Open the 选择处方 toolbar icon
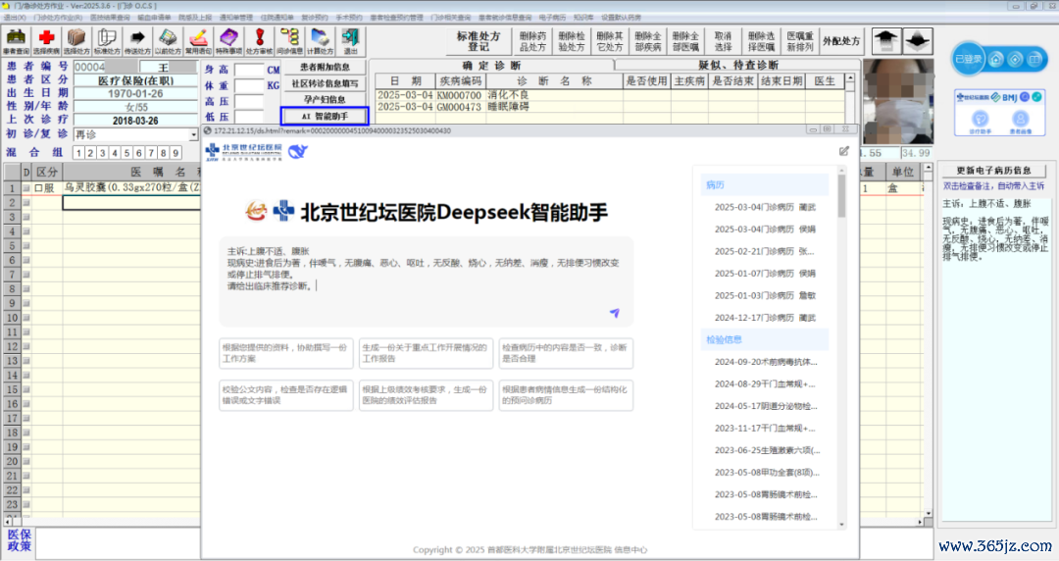 76,41
